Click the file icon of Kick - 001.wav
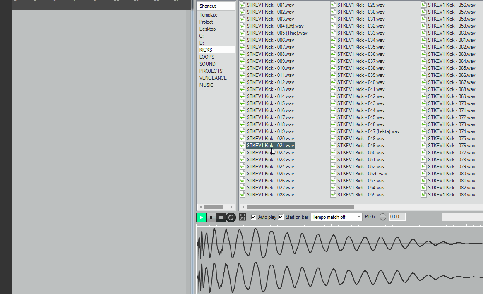This screenshot has height=294, width=483. (x=243, y=5)
